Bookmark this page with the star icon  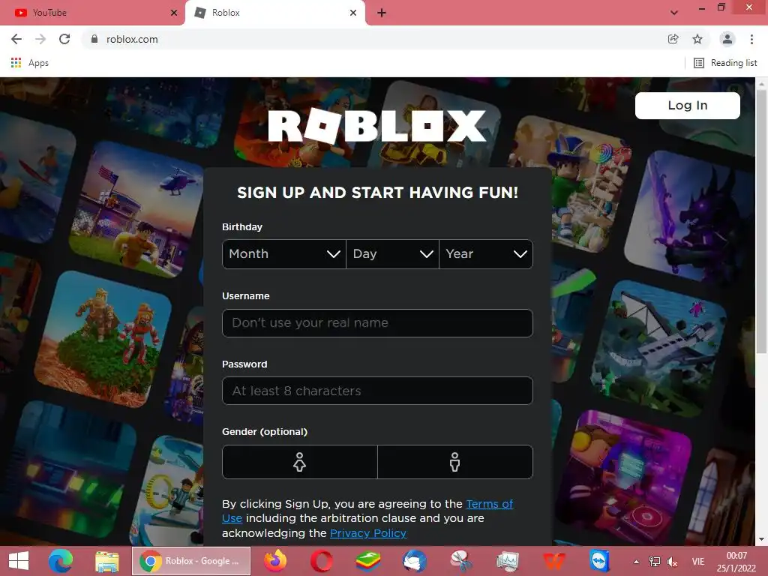697,39
